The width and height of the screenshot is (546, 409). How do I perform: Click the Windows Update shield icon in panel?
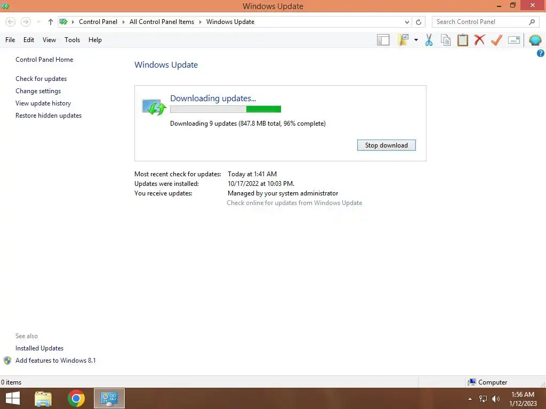click(x=154, y=107)
